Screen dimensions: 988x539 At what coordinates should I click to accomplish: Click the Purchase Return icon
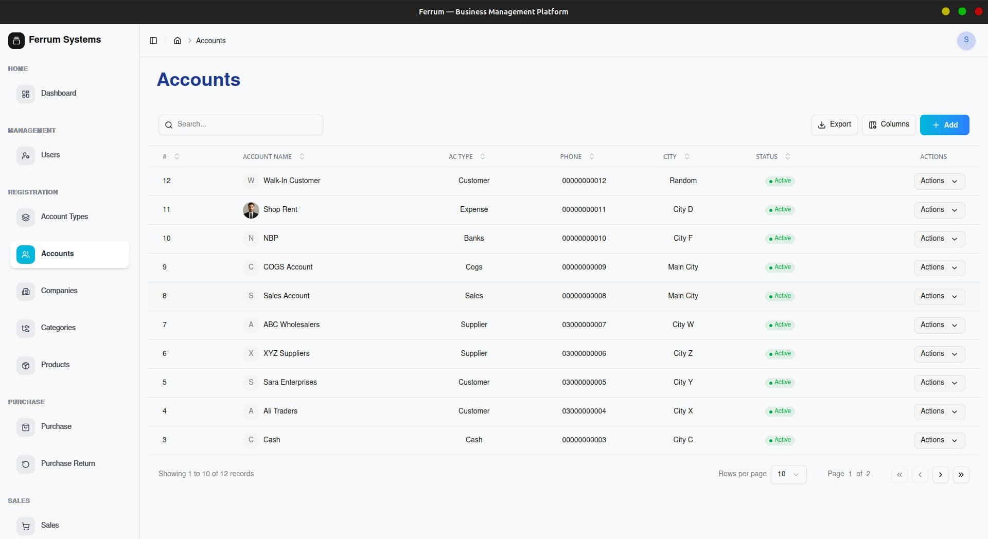pos(26,464)
